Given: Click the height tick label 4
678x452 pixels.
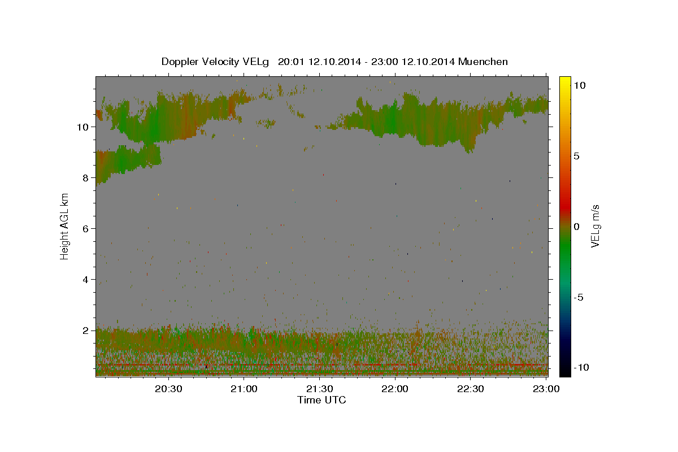Looking at the screenshot, I should (86, 280).
